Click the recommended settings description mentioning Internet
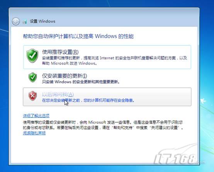Screen dimensions: 214x172 [114, 61]
